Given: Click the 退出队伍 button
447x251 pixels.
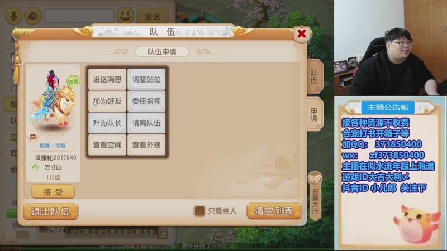Looking at the screenshot, I should point(51,211).
